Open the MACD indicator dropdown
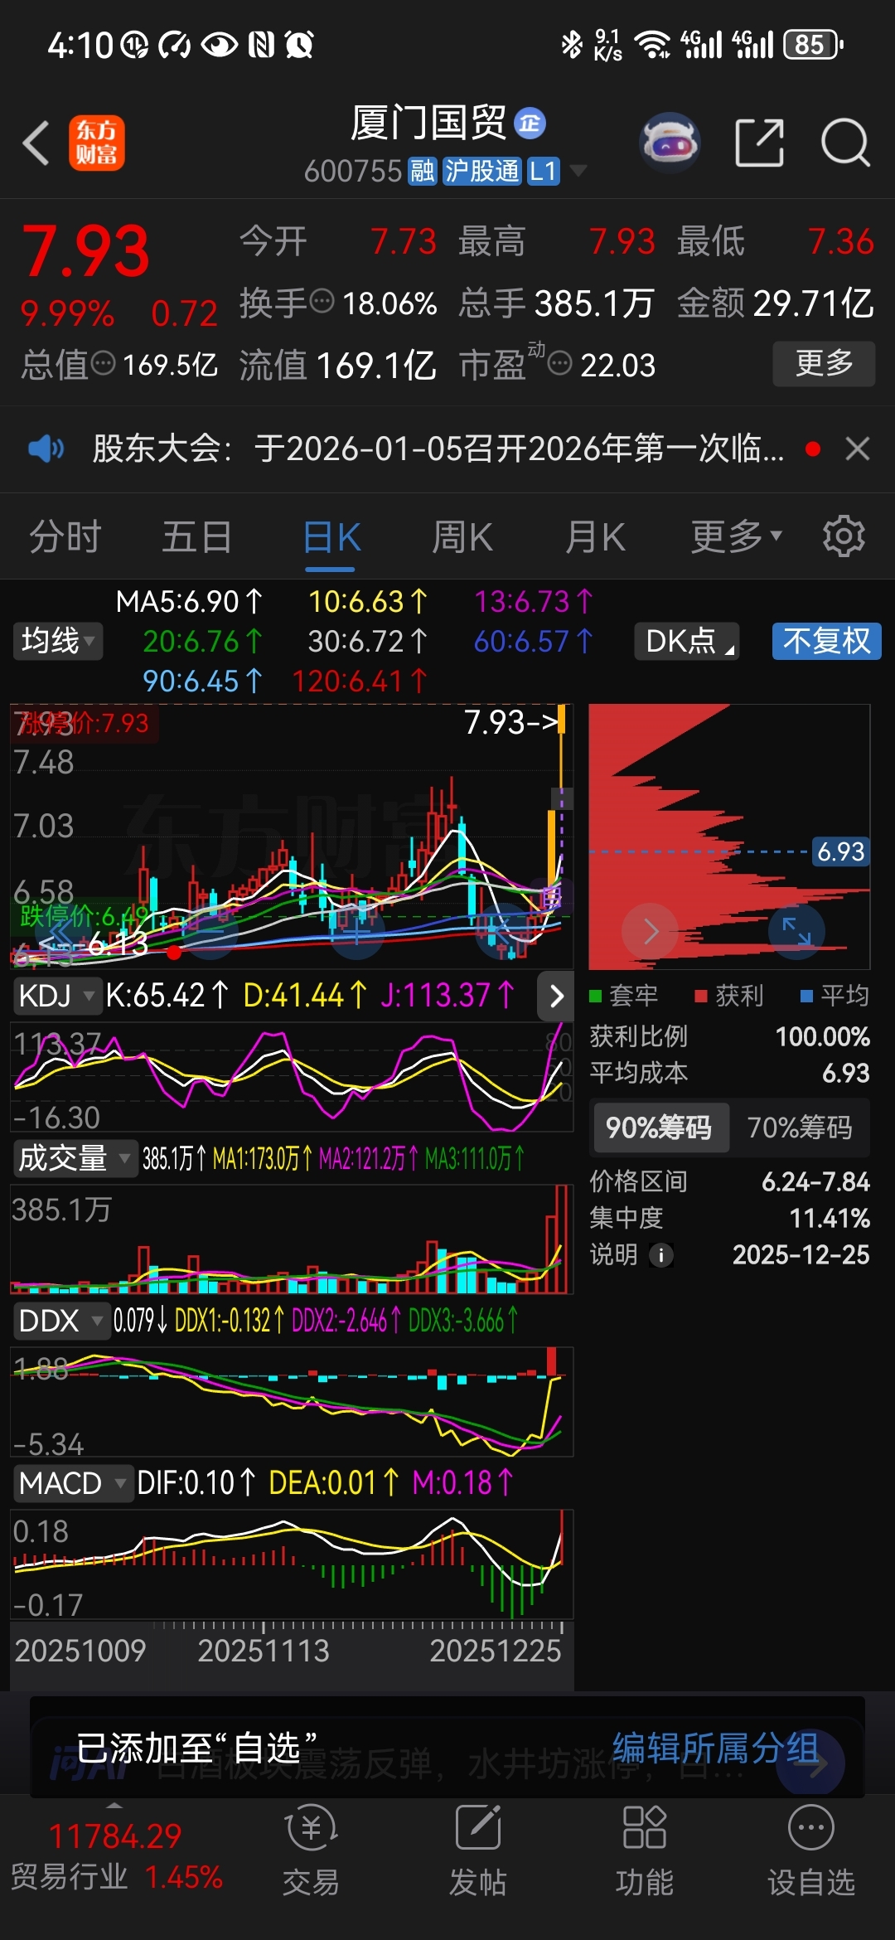Image resolution: width=895 pixels, height=1940 pixels. 72,1483
